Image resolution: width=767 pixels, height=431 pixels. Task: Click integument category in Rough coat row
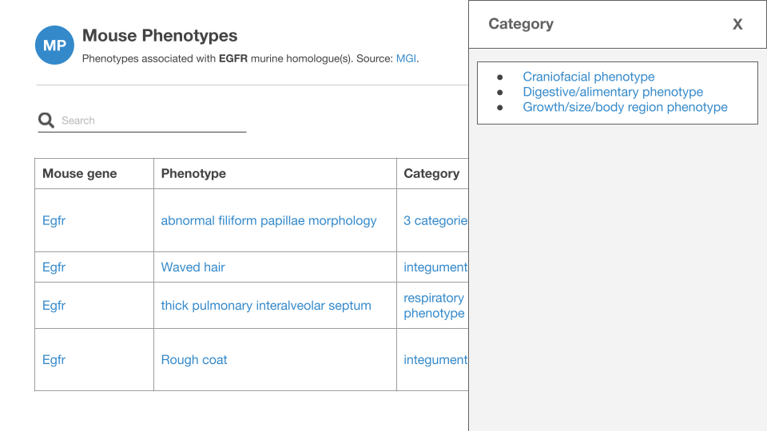[x=435, y=360]
